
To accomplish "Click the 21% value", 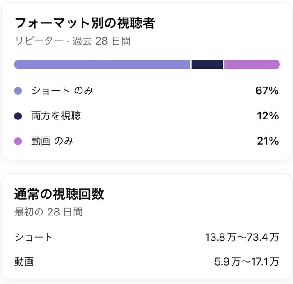I will pos(268,142).
